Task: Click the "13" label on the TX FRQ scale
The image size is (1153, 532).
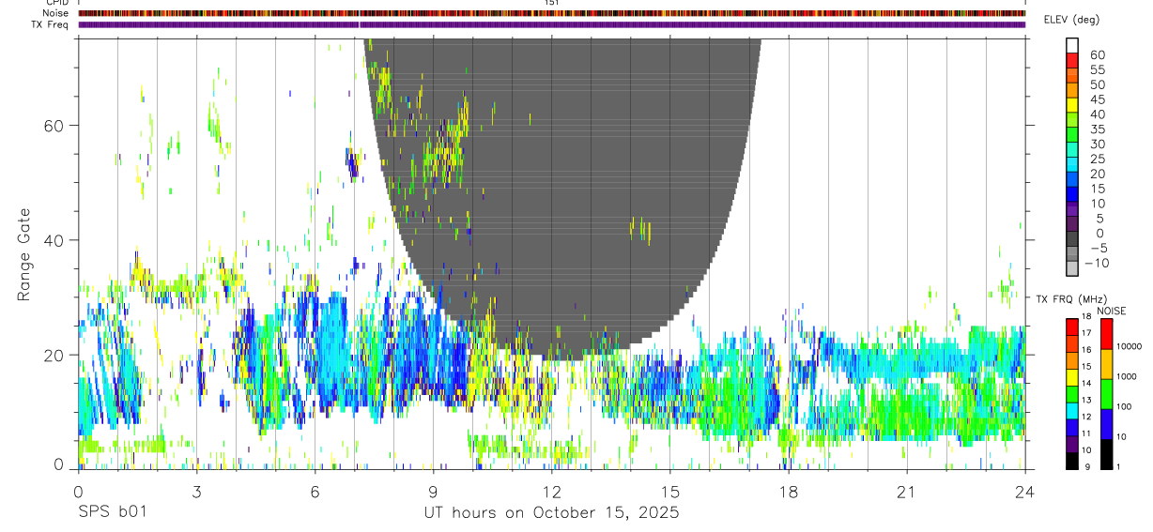Action: (1084, 400)
